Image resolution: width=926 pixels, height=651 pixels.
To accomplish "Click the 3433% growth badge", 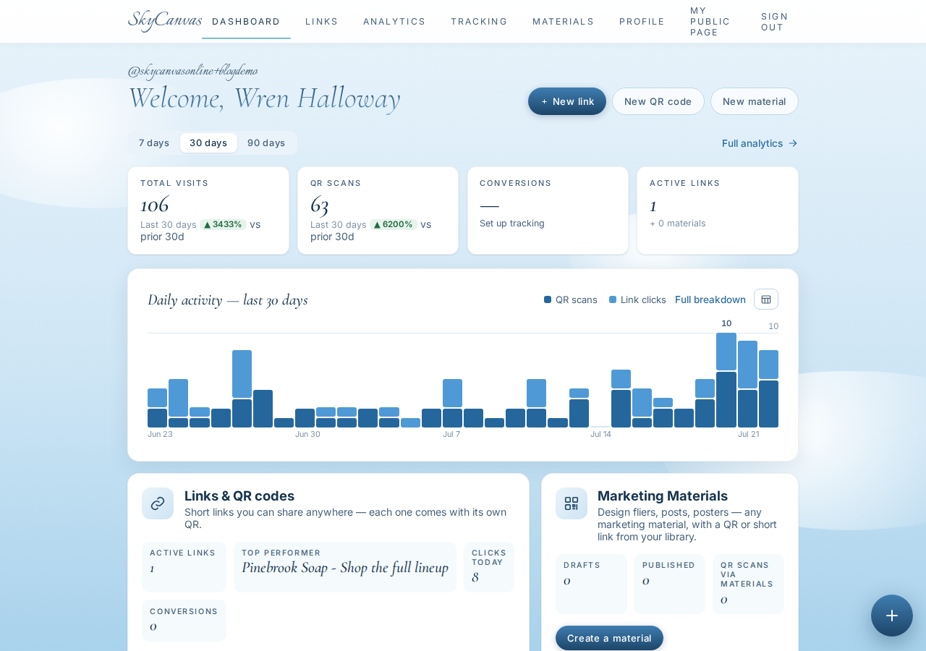I will click(223, 224).
